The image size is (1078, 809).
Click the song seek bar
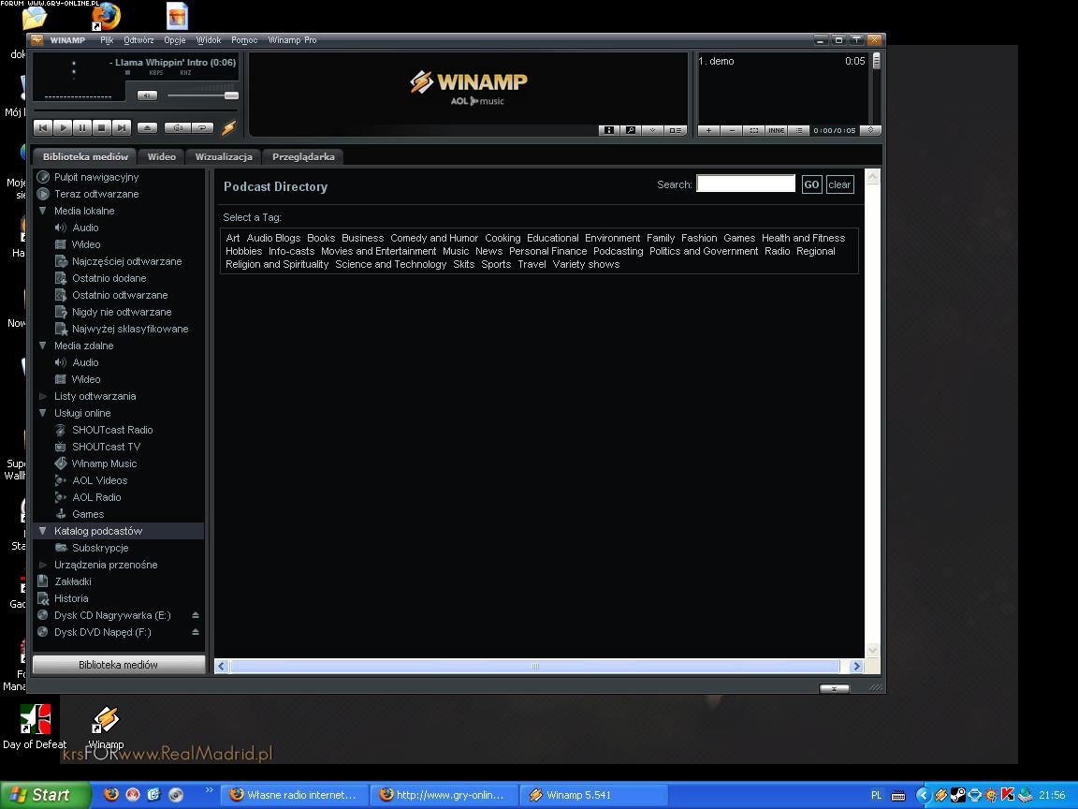(136, 110)
